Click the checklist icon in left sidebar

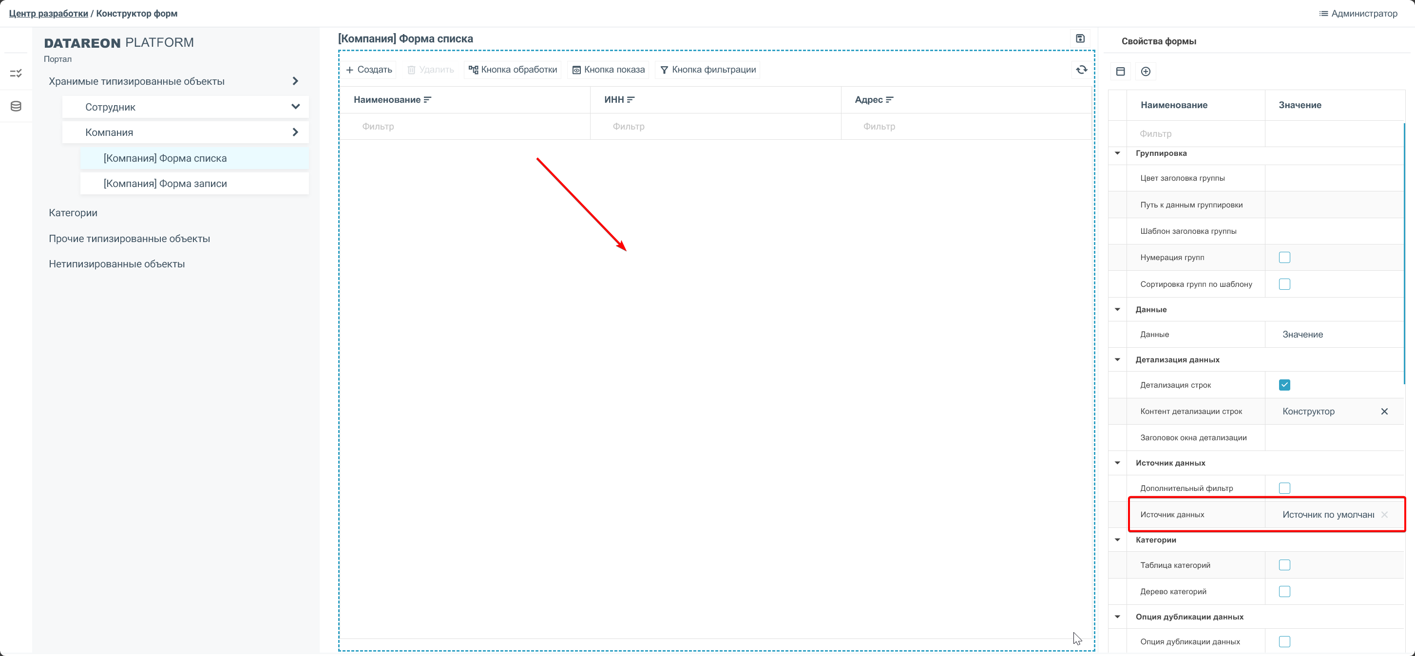16,73
